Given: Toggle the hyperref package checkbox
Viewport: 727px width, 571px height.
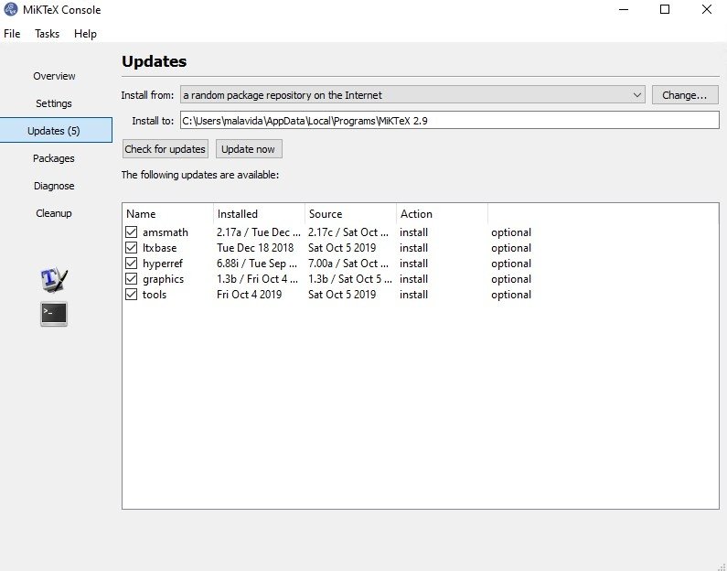Looking at the screenshot, I should (131, 263).
